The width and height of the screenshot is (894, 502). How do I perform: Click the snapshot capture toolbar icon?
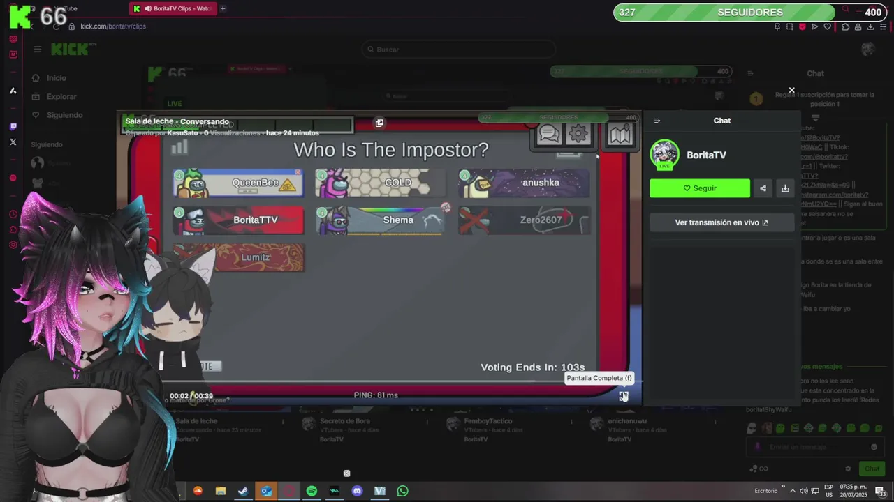tap(790, 26)
